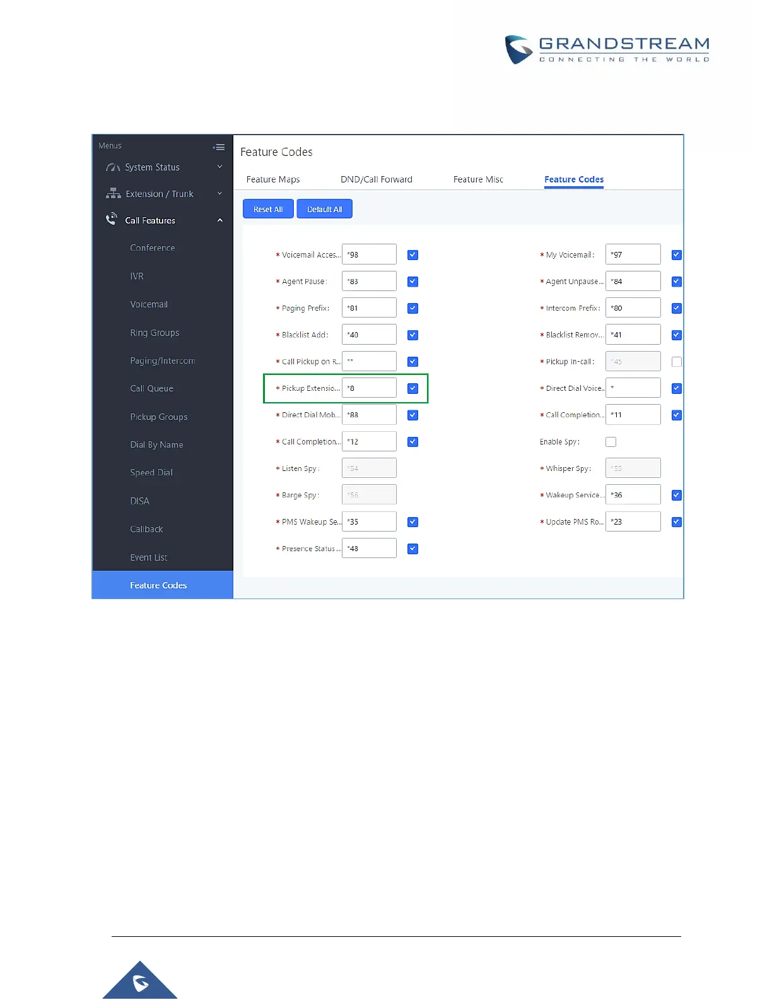Viewport: 772px width, 1000px height.
Task: Toggle the Update PMS Room checkbox
Action: point(677,522)
